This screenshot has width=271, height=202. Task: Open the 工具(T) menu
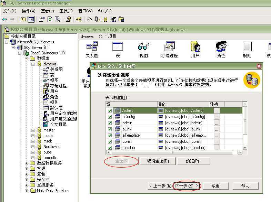(x=66, y=11)
